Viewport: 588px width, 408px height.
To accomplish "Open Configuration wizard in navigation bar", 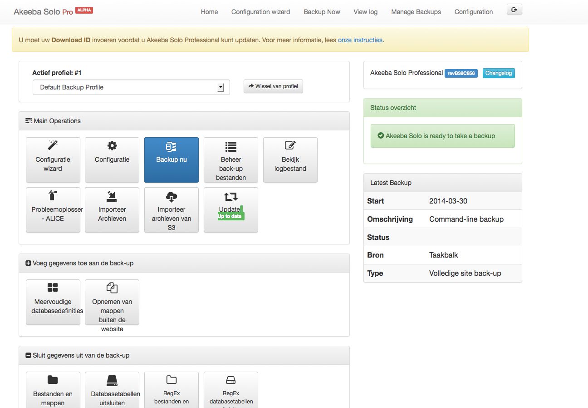I will point(260,12).
